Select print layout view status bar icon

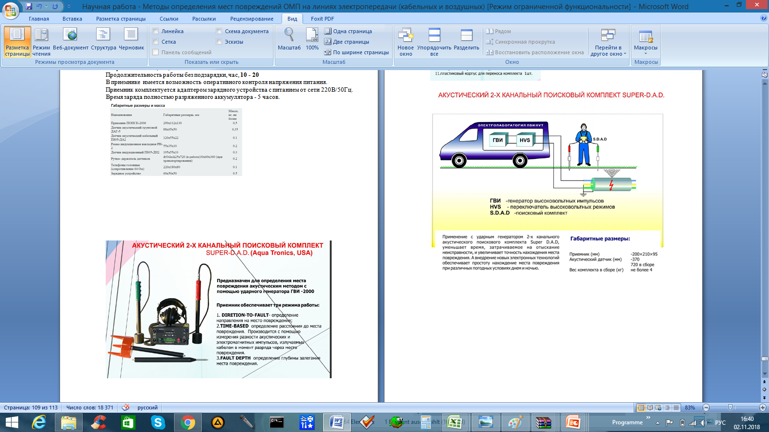pyautogui.click(x=641, y=408)
